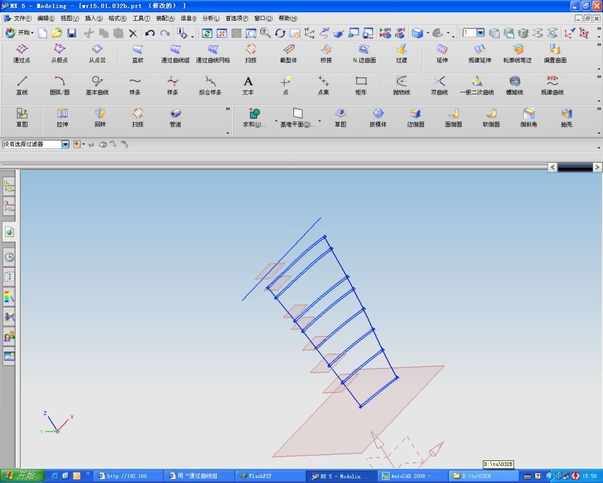This screenshot has width=603, height=483.
Task: Switch to FlashFXP in the taskbar
Action: (x=270, y=476)
